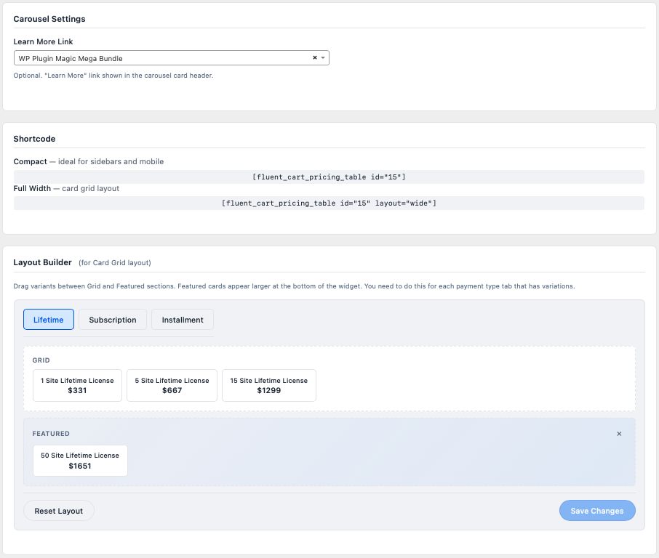Click the Carousel Settings heading

(49, 19)
